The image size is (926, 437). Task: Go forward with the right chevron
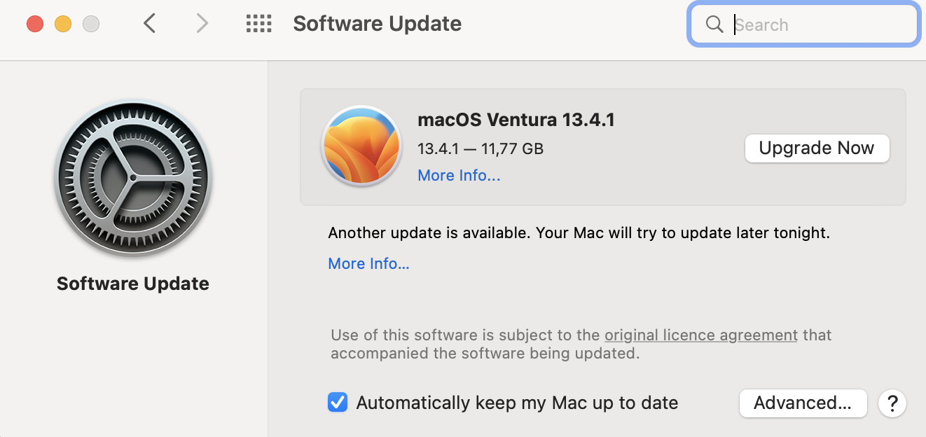point(202,24)
